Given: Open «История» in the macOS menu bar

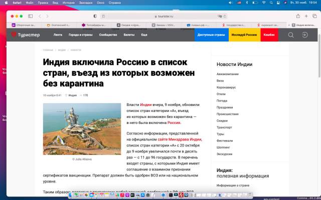Looking at the screenshot, I should pyautogui.click(x=69, y=2).
